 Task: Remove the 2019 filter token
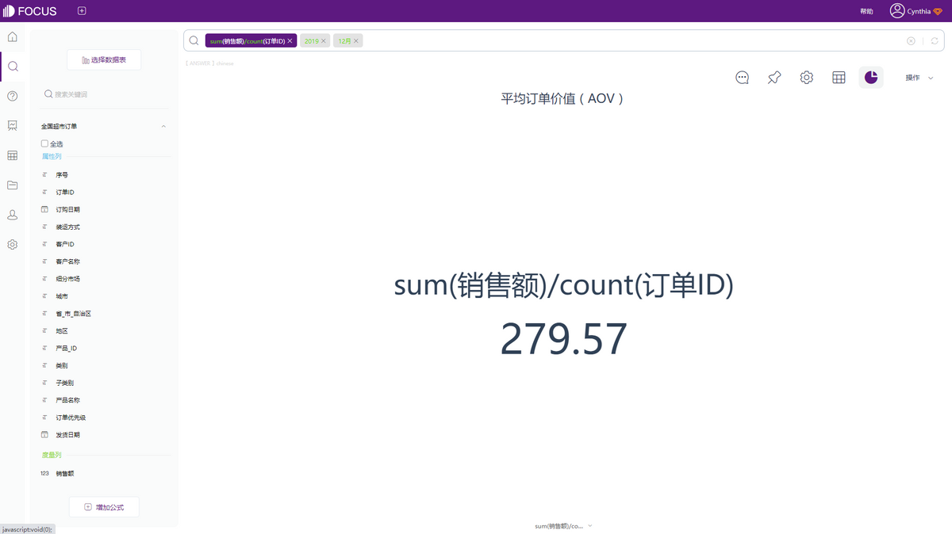coord(324,40)
